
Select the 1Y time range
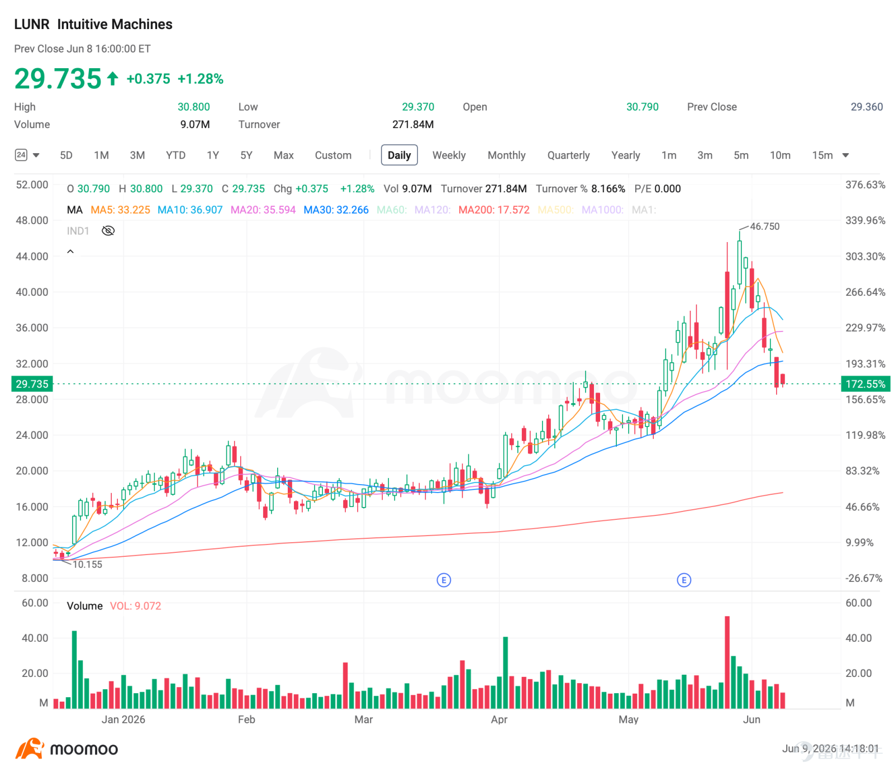click(x=213, y=155)
